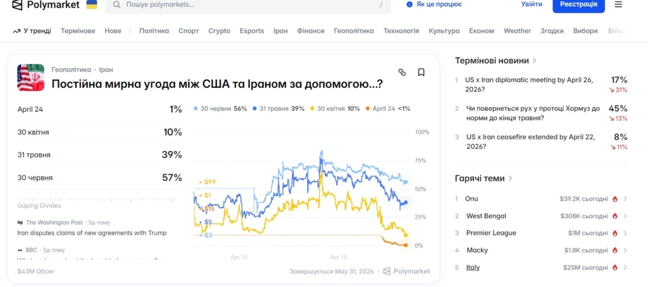Open the hamburger menu icon
Viewport: 648px width, 287px height.
point(618,4)
